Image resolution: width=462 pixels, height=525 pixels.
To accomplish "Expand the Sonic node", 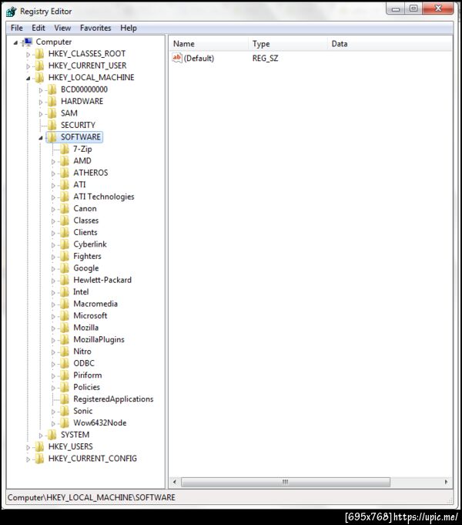I will click(53, 412).
